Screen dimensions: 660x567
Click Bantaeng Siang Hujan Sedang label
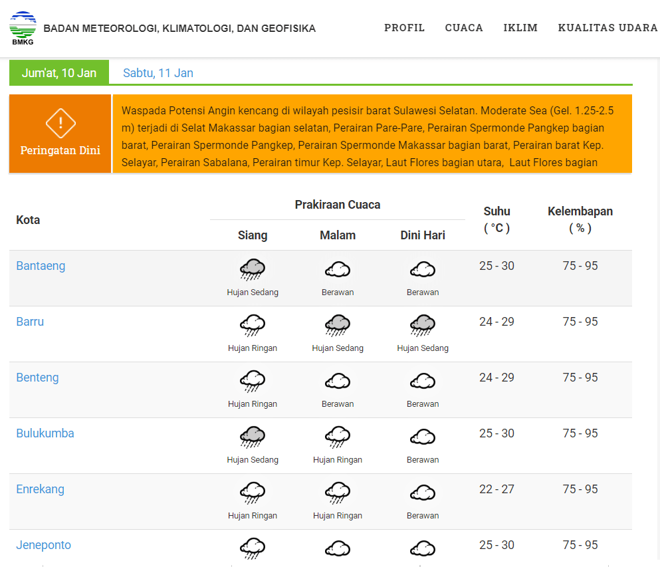[253, 292]
